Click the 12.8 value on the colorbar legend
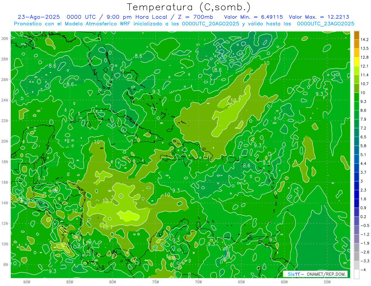The width and height of the screenshot is (371, 286). [x=365, y=57]
